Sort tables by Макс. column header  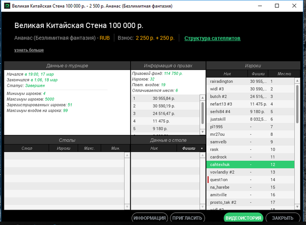click(x=89, y=148)
